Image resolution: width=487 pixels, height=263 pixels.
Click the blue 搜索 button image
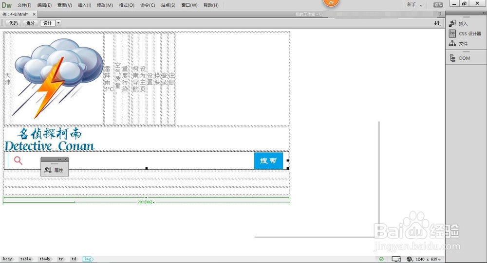pyautogui.click(x=268, y=160)
